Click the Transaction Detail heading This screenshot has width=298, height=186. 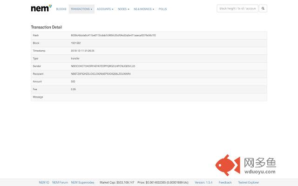[47, 27]
